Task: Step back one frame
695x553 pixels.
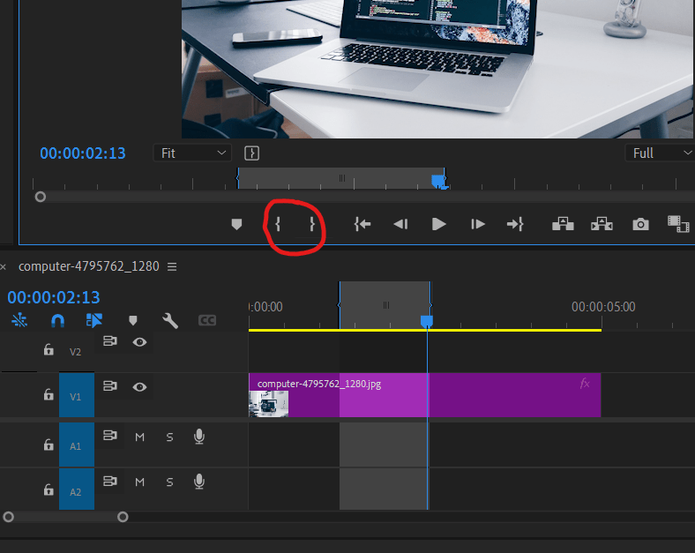Action: (x=400, y=225)
